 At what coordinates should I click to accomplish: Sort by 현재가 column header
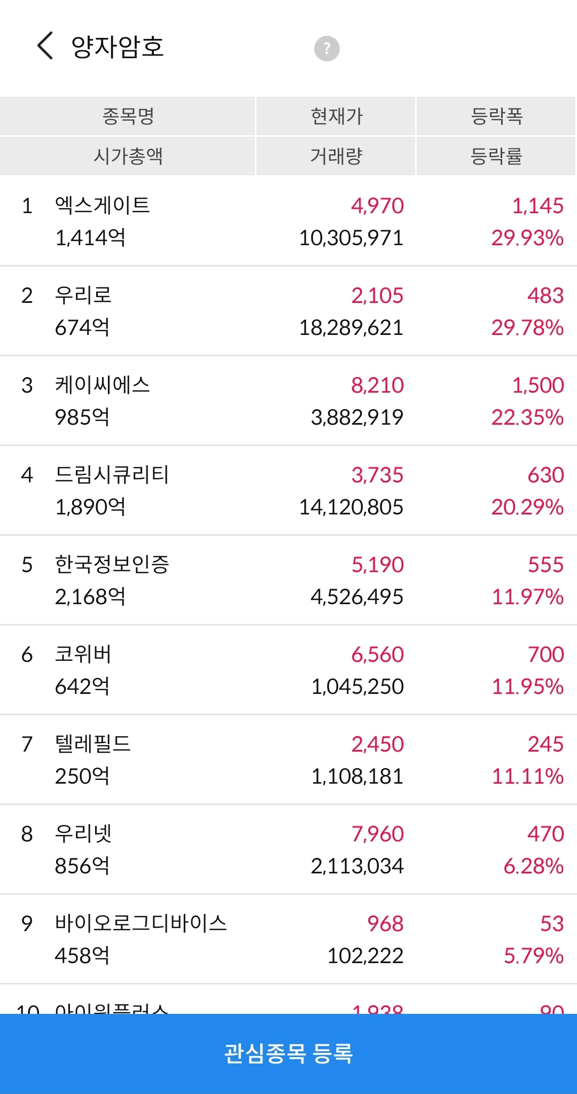(336, 116)
